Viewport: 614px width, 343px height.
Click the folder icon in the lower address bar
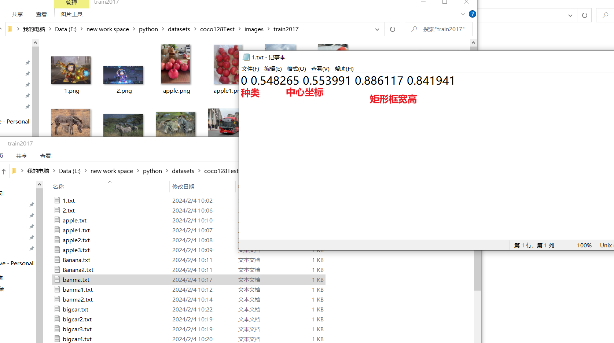pyautogui.click(x=14, y=171)
